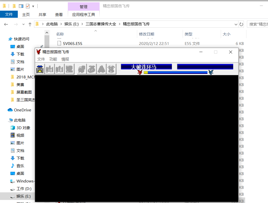The width and height of the screenshot is (268, 203).
Task: Open the recent locations dropdown arrow
Action: pyautogui.click(x=23, y=24)
